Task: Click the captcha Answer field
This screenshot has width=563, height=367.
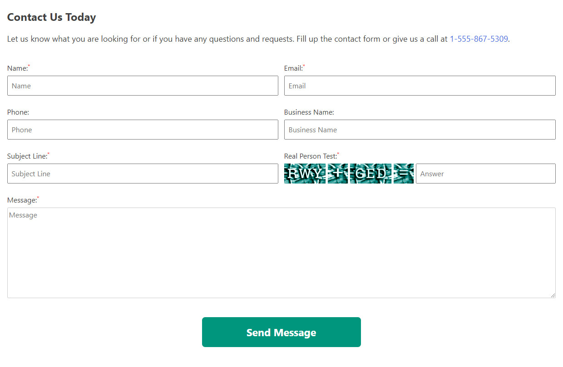Action: click(x=486, y=174)
